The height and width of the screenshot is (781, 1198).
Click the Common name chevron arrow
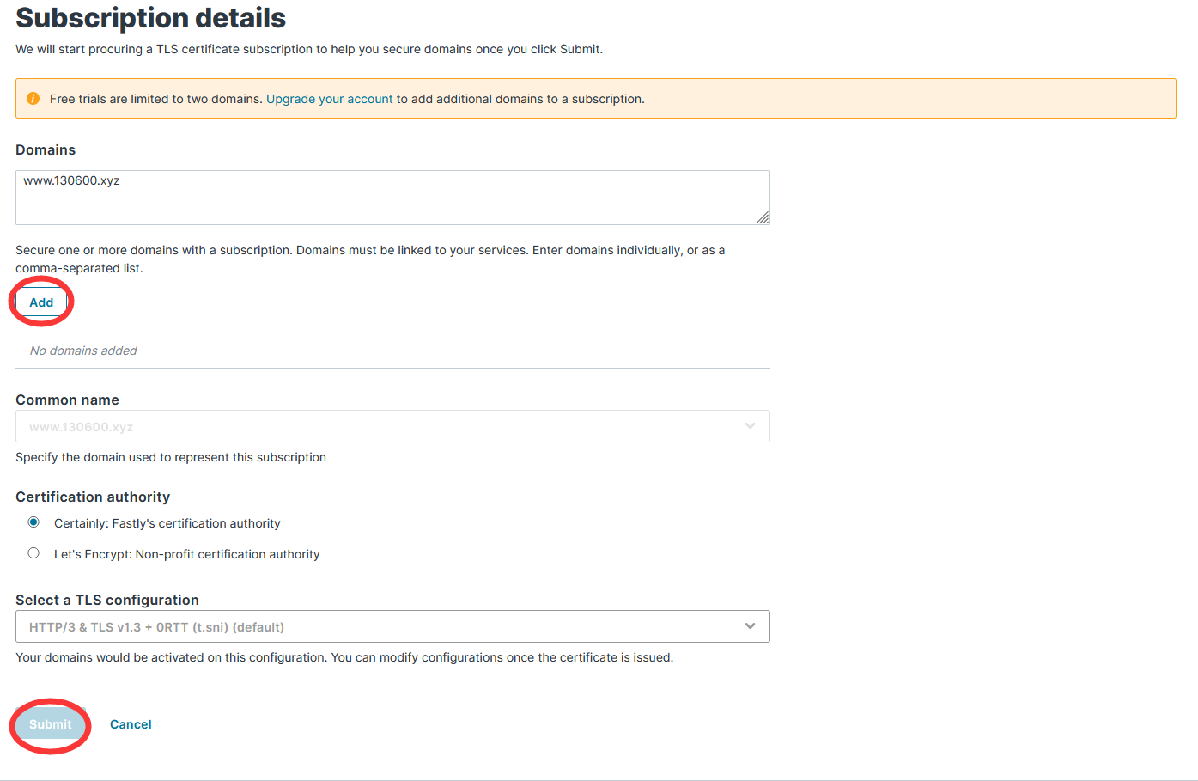click(751, 426)
